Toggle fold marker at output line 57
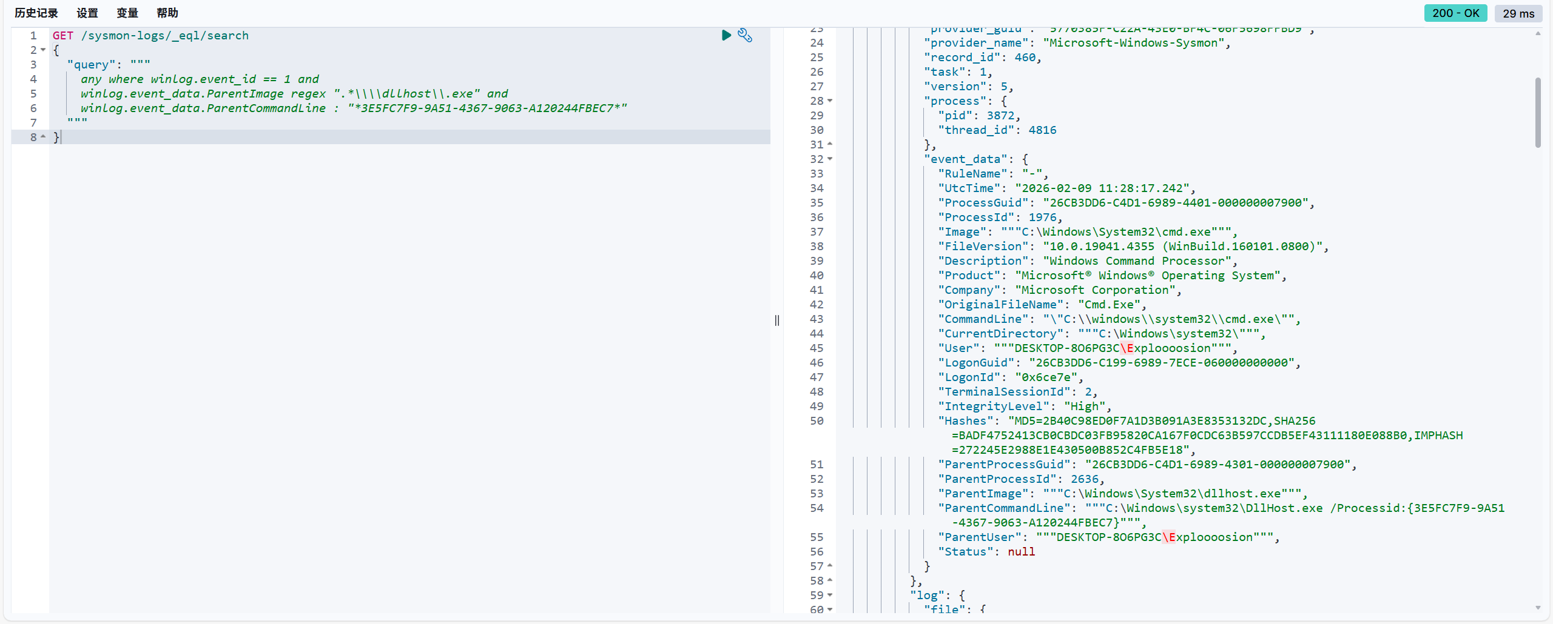Screen dimensions: 1553x624 tap(830, 566)
